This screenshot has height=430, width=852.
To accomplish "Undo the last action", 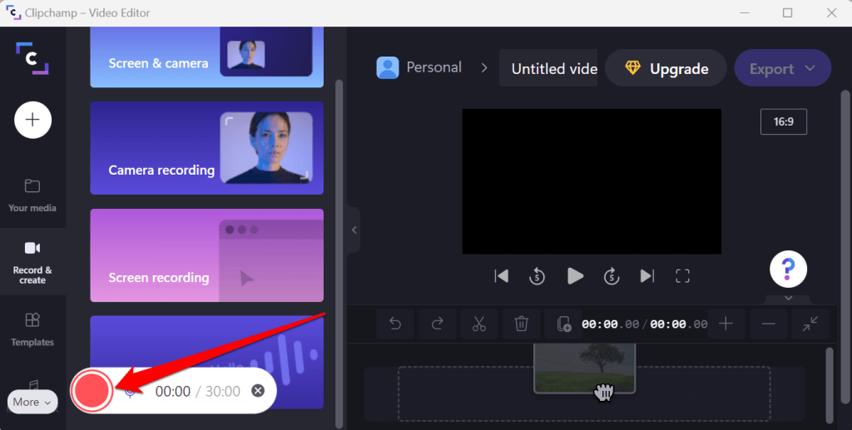I will [x=395, y=324].
